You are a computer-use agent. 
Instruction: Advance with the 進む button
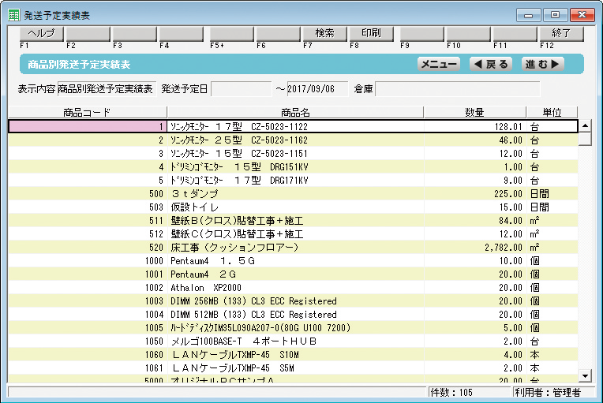pyautogui.click(x=543, y=64)
